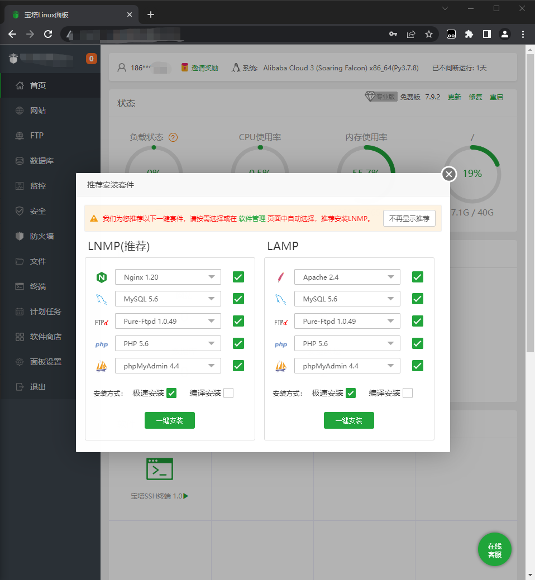Open the 终端 terminal menu item
This screenshot has width=535, height=580.
tap(38, 287)
